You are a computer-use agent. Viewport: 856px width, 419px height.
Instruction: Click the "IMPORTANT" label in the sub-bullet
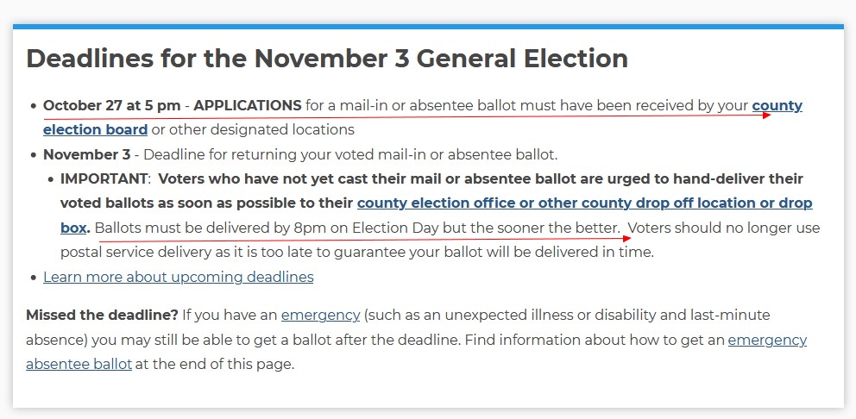coord(104,178)
